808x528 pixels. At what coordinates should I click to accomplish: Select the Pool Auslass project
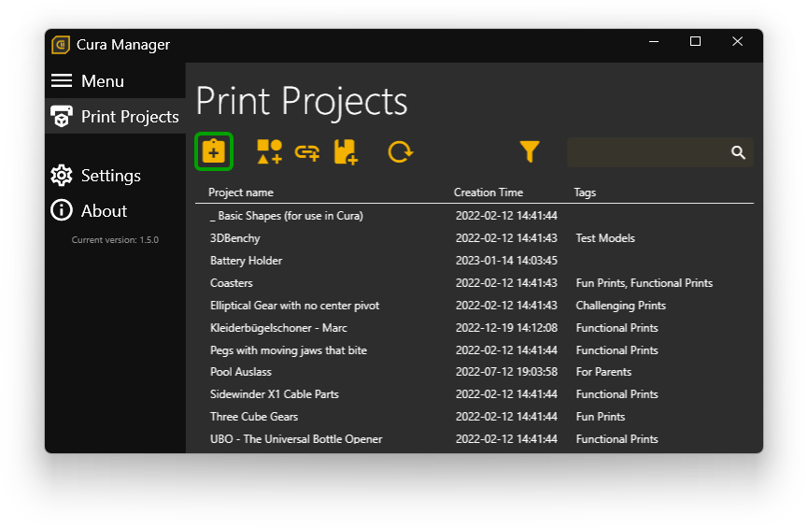pyautogui.click(x=475, y=372)
